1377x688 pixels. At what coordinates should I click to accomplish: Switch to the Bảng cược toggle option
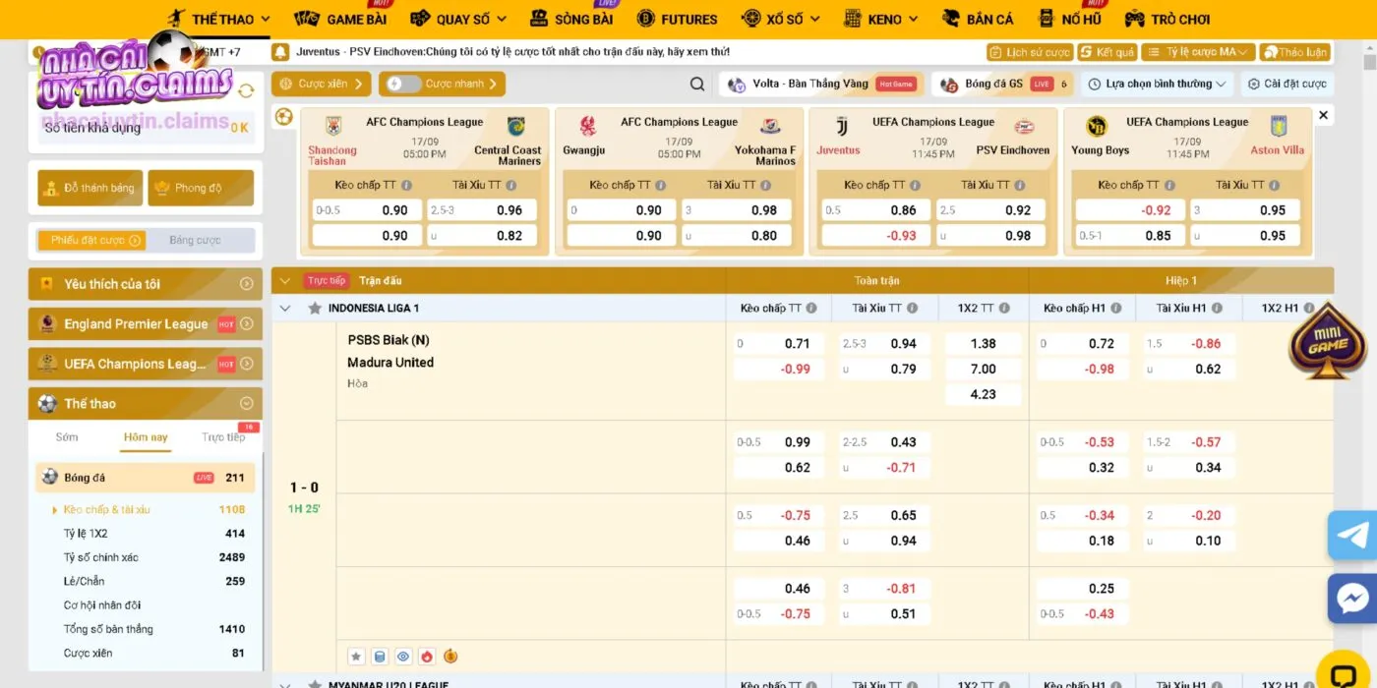coord(195,241)
